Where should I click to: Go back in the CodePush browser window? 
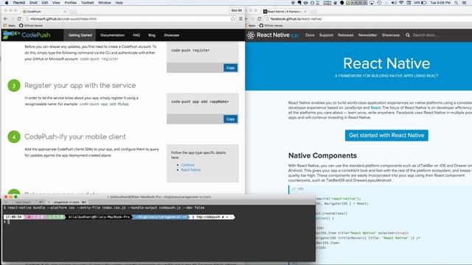coord(6,18)
